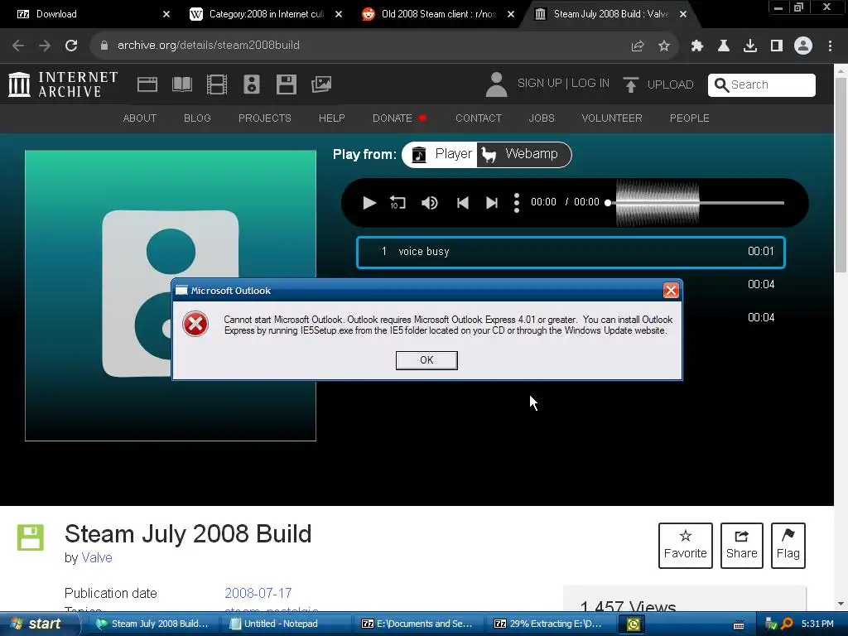Open the Video film icon
Image resolution: width=848 pixels, height=636 pixels.
coord(217,84)
